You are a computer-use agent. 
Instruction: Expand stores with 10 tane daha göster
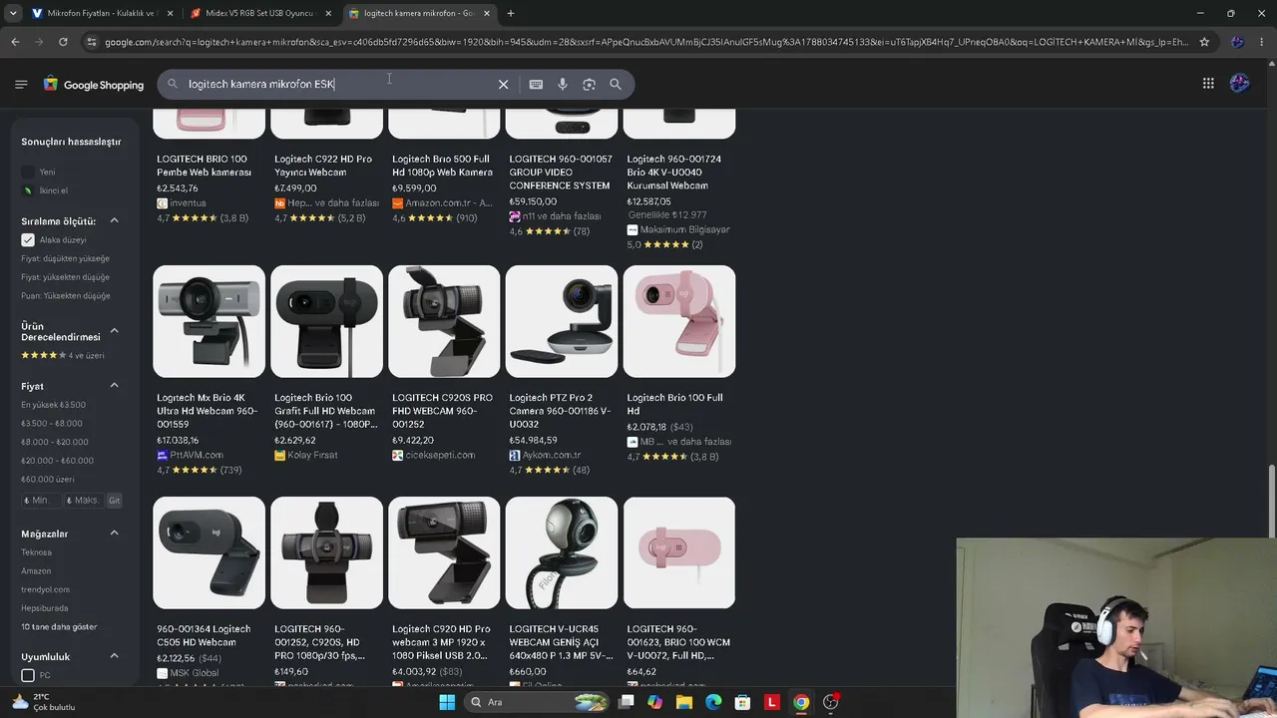pyautogui.click(x=59, y=626)
